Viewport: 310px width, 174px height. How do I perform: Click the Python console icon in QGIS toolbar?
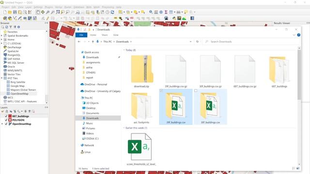174,18
